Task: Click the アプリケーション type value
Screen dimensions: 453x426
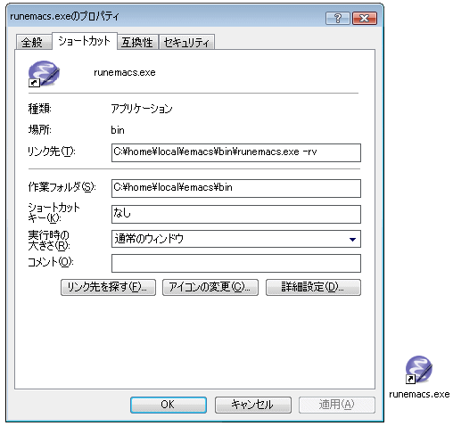Action: tap(142, 109)
